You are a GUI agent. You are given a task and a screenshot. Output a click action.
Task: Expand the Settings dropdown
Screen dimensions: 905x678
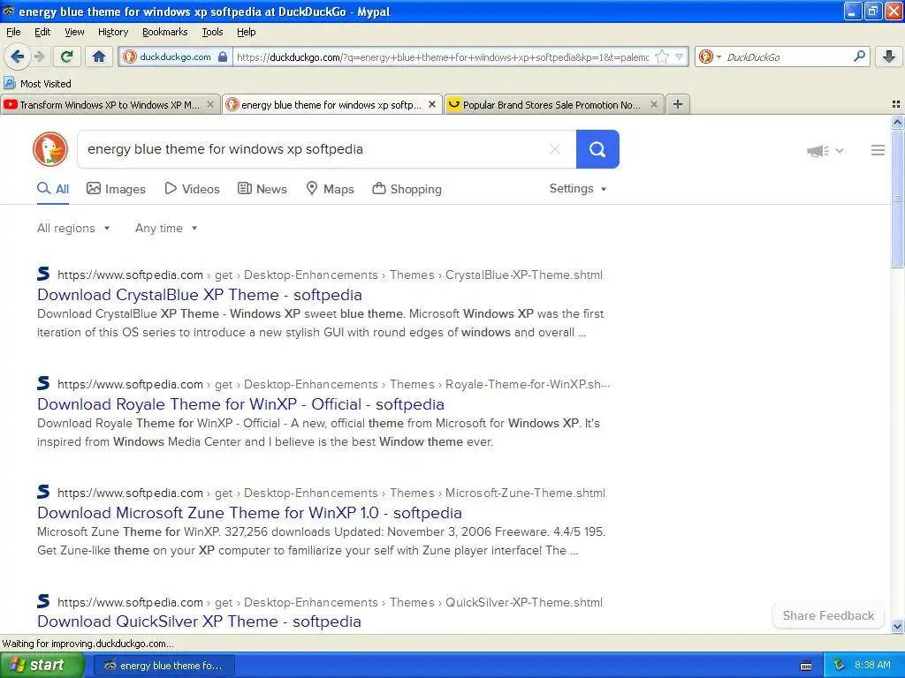(578, 189)
